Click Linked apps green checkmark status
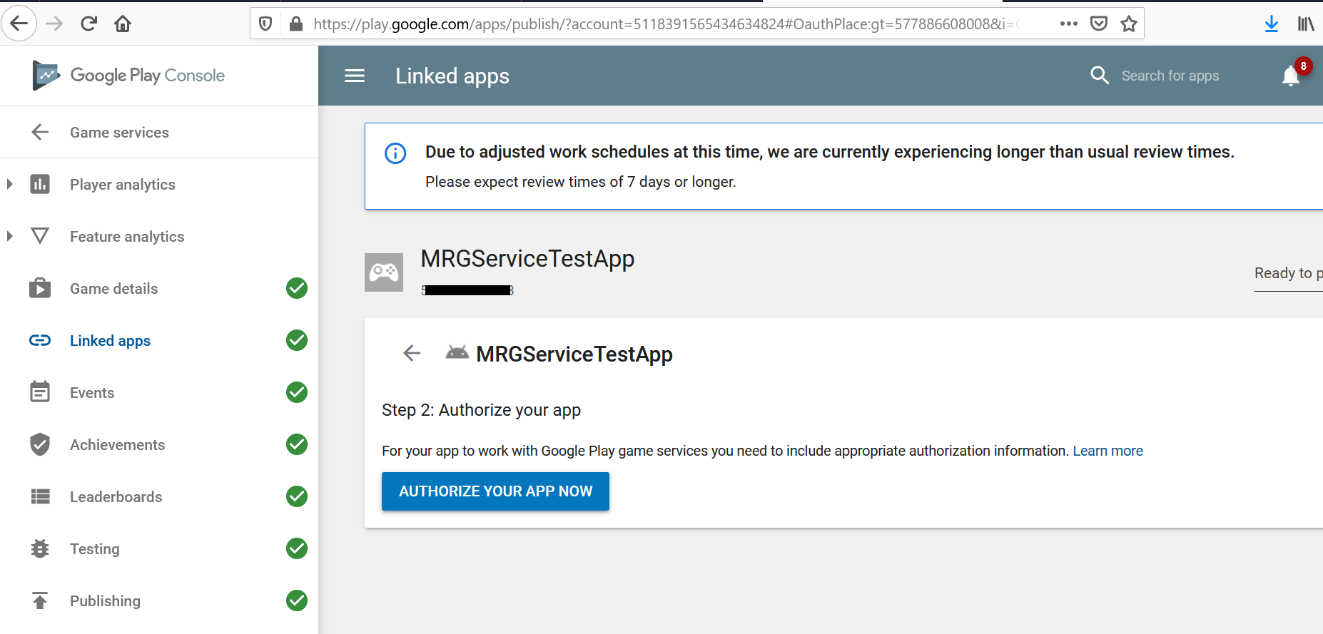Screen dimensions: 1323x634 [297, 340]
